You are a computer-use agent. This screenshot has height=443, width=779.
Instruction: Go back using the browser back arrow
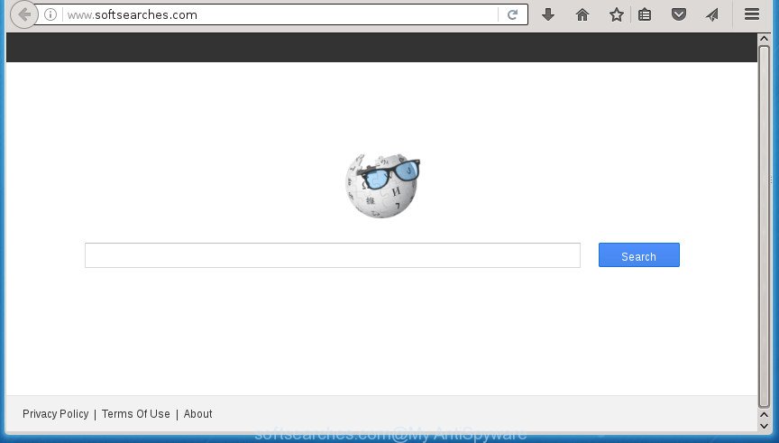pyautogui.click(x=23, y=15)
